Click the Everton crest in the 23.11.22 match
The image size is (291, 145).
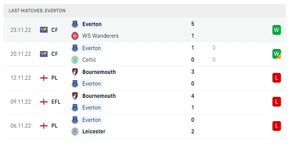(x=75, y=24)
